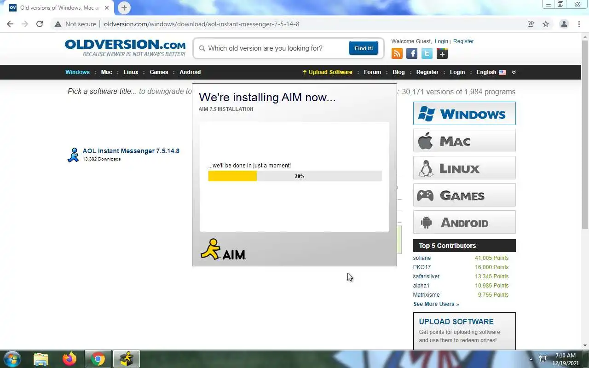Open contributor Matrixisme profile
The image size is (589, 368).
click(426, 295)
